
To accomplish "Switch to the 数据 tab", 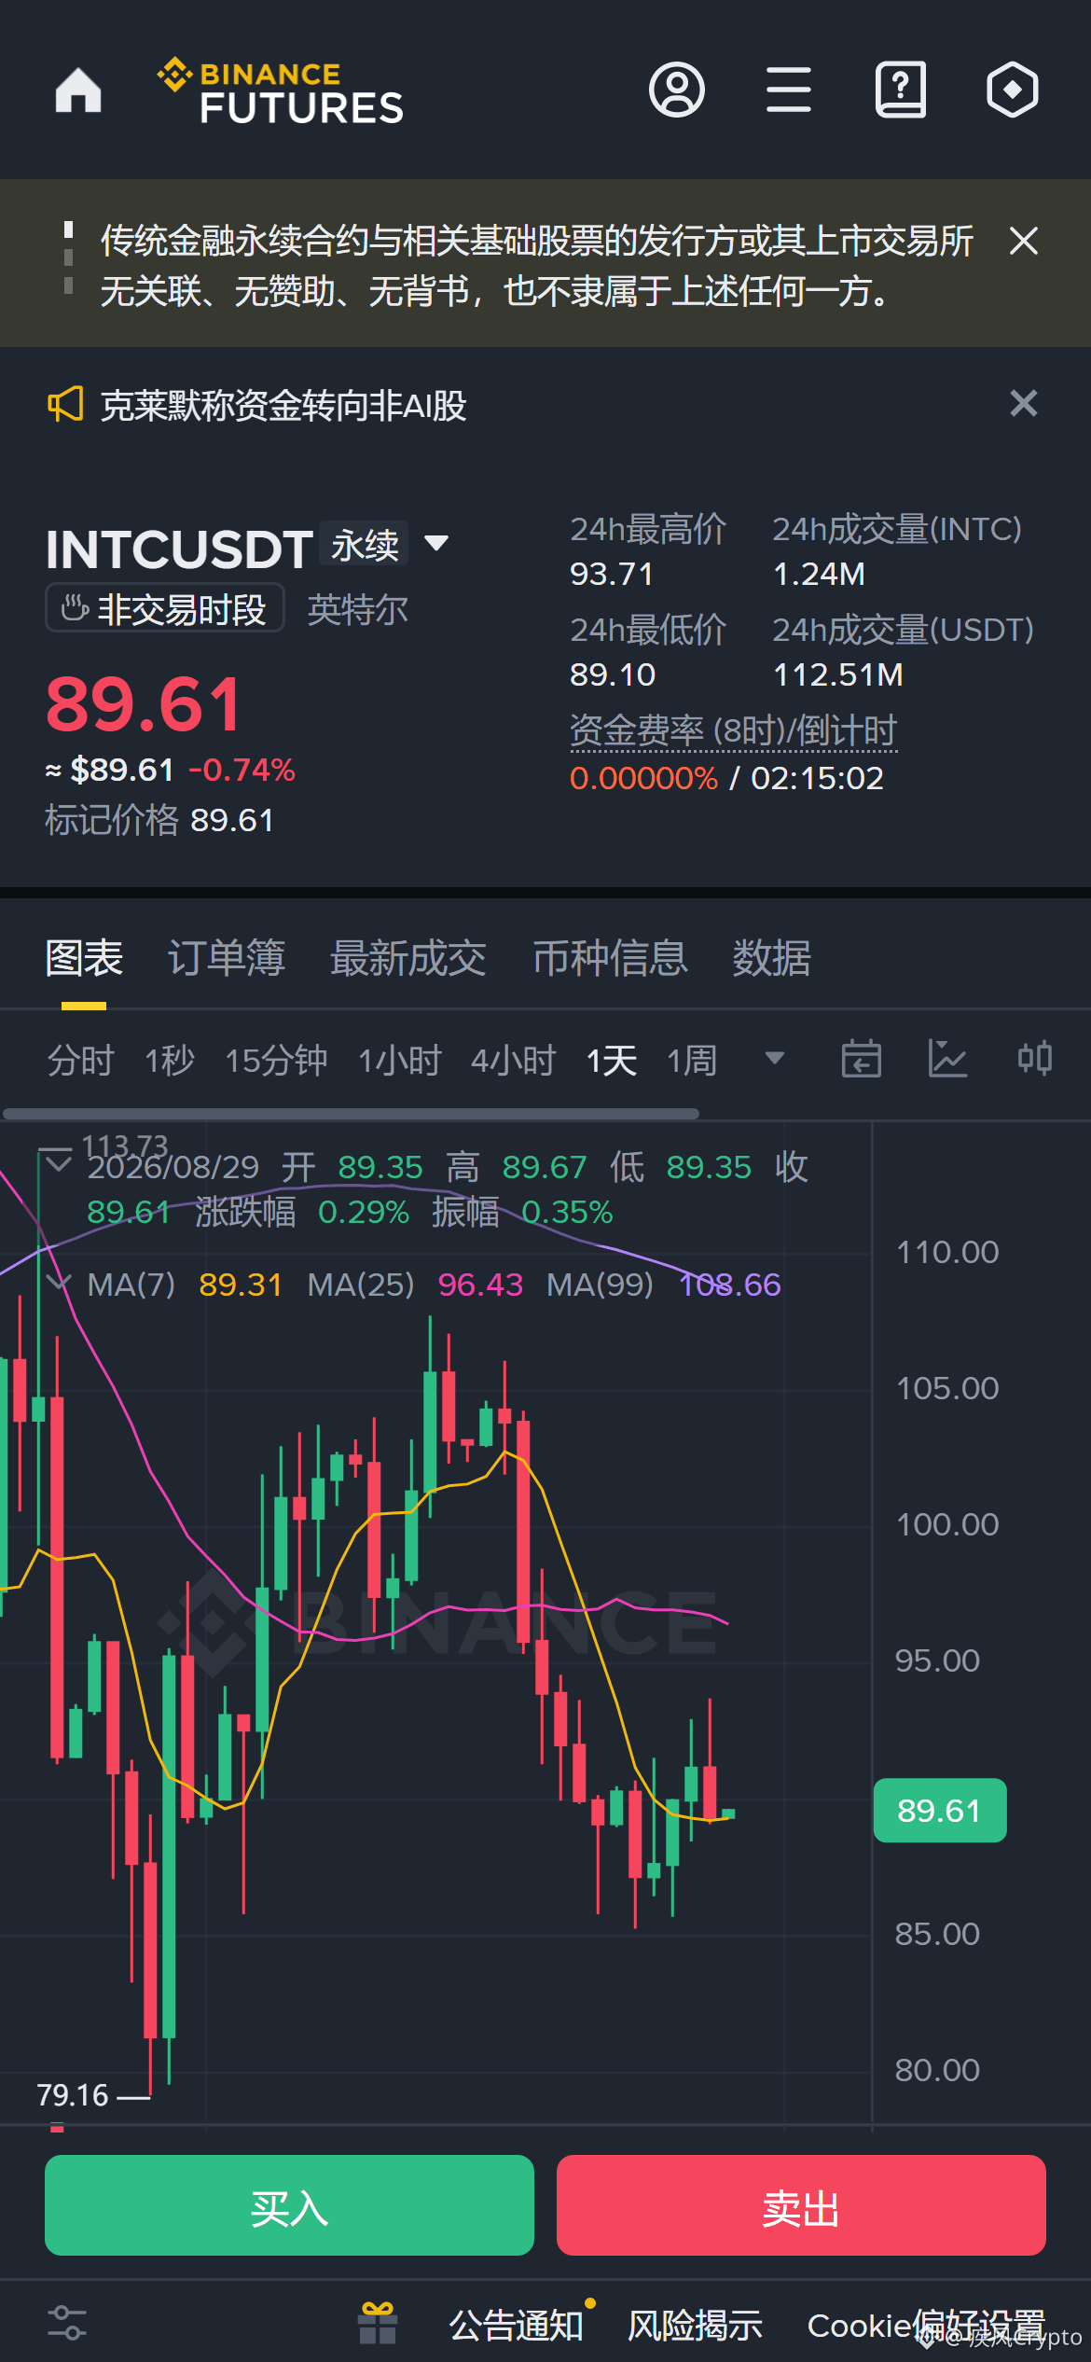I will [x=771, y=958].
